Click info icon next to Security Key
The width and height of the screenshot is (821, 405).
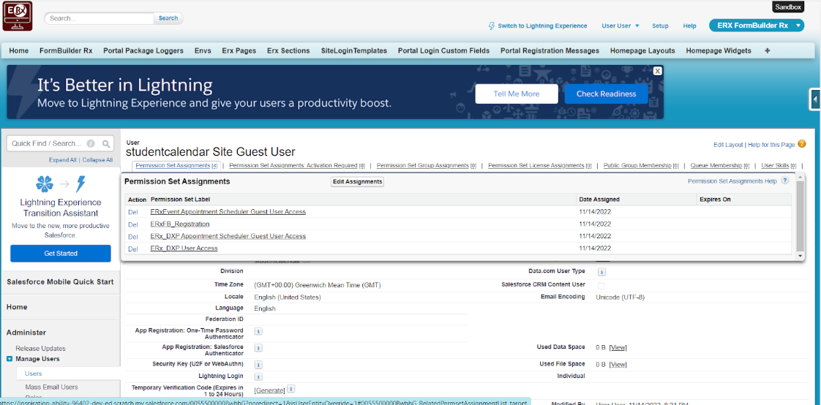[258, 364]
